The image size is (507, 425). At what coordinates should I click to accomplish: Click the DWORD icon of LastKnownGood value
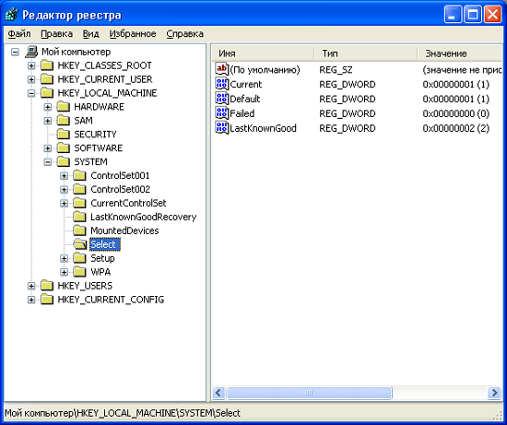click(222, 128)
